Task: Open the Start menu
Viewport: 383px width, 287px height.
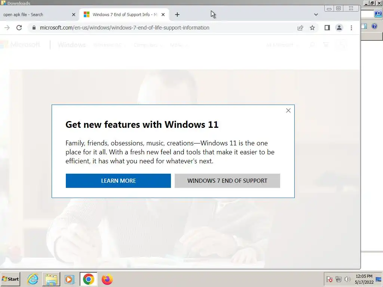Action: click(10, 279)
